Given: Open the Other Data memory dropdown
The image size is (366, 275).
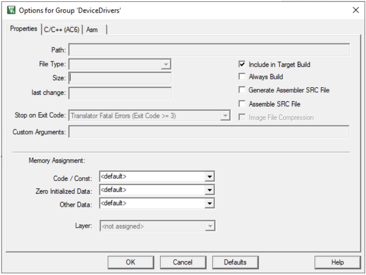Looking at the screenshot, I should (157, 203).
